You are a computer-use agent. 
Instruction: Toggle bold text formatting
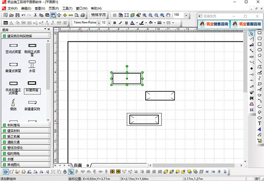pyautogui.click(x=114, y=22)
